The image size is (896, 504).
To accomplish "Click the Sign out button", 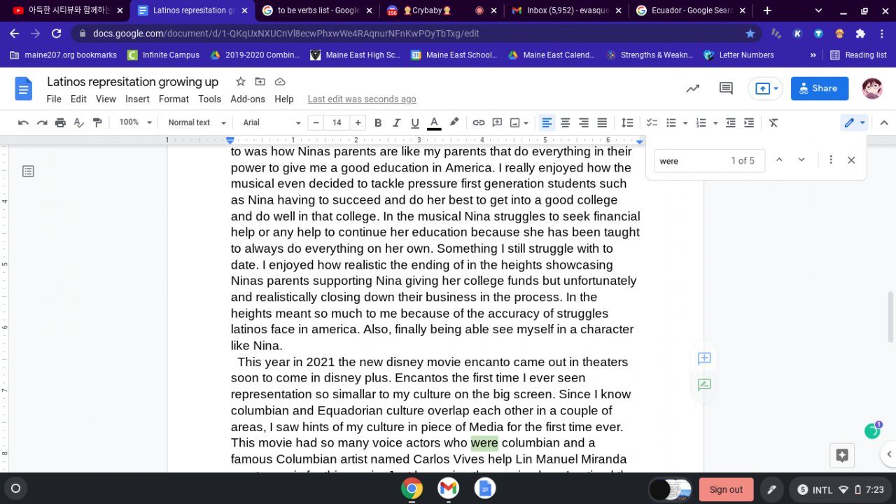I will point(726,489).
